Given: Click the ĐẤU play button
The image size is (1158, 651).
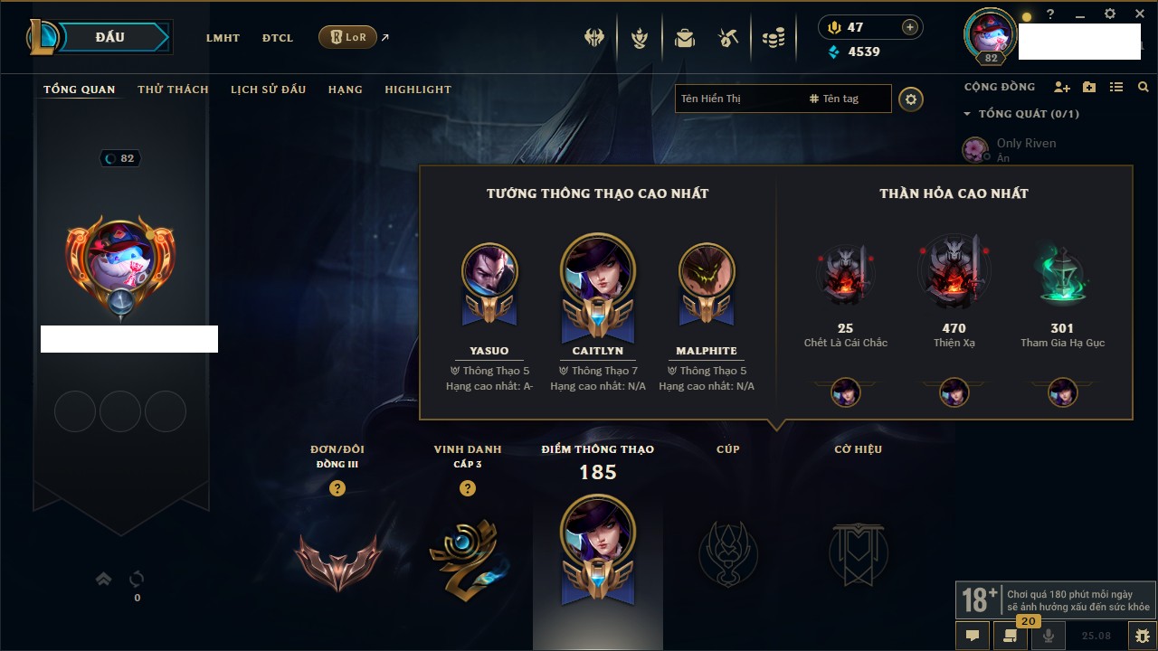Looking at the screenshot, I should 110,37.
